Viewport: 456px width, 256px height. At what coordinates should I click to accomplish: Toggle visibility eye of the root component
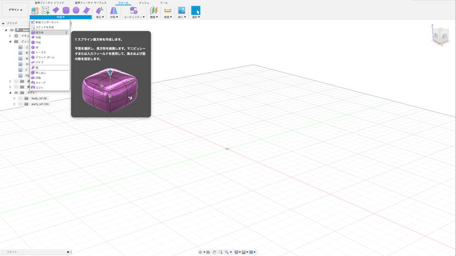(x=12, y=30)
